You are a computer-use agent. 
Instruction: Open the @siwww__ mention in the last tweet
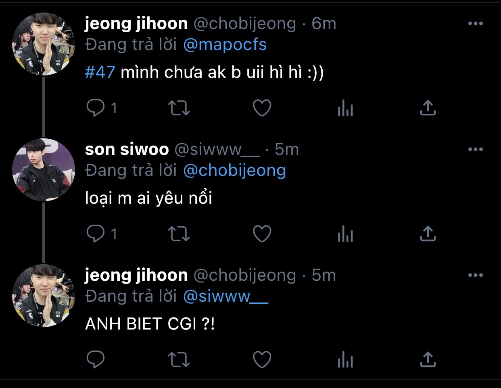[225, 296]
